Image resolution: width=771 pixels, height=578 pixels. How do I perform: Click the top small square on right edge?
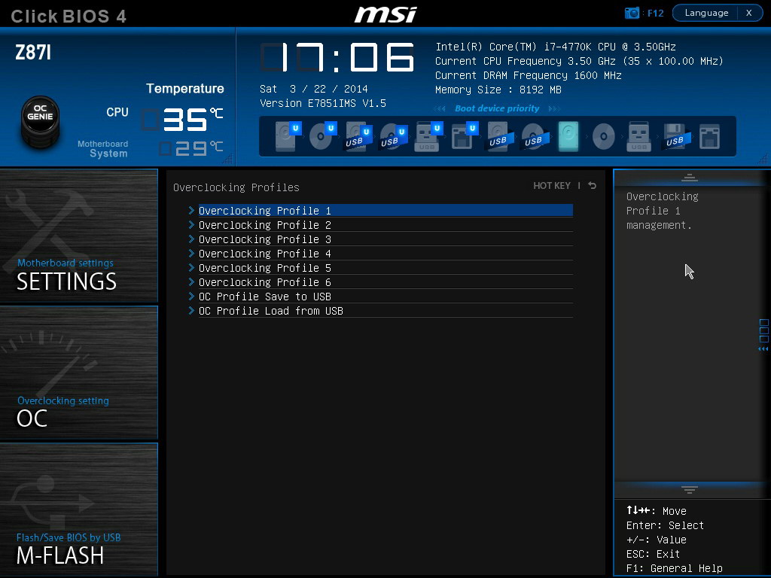763,323
